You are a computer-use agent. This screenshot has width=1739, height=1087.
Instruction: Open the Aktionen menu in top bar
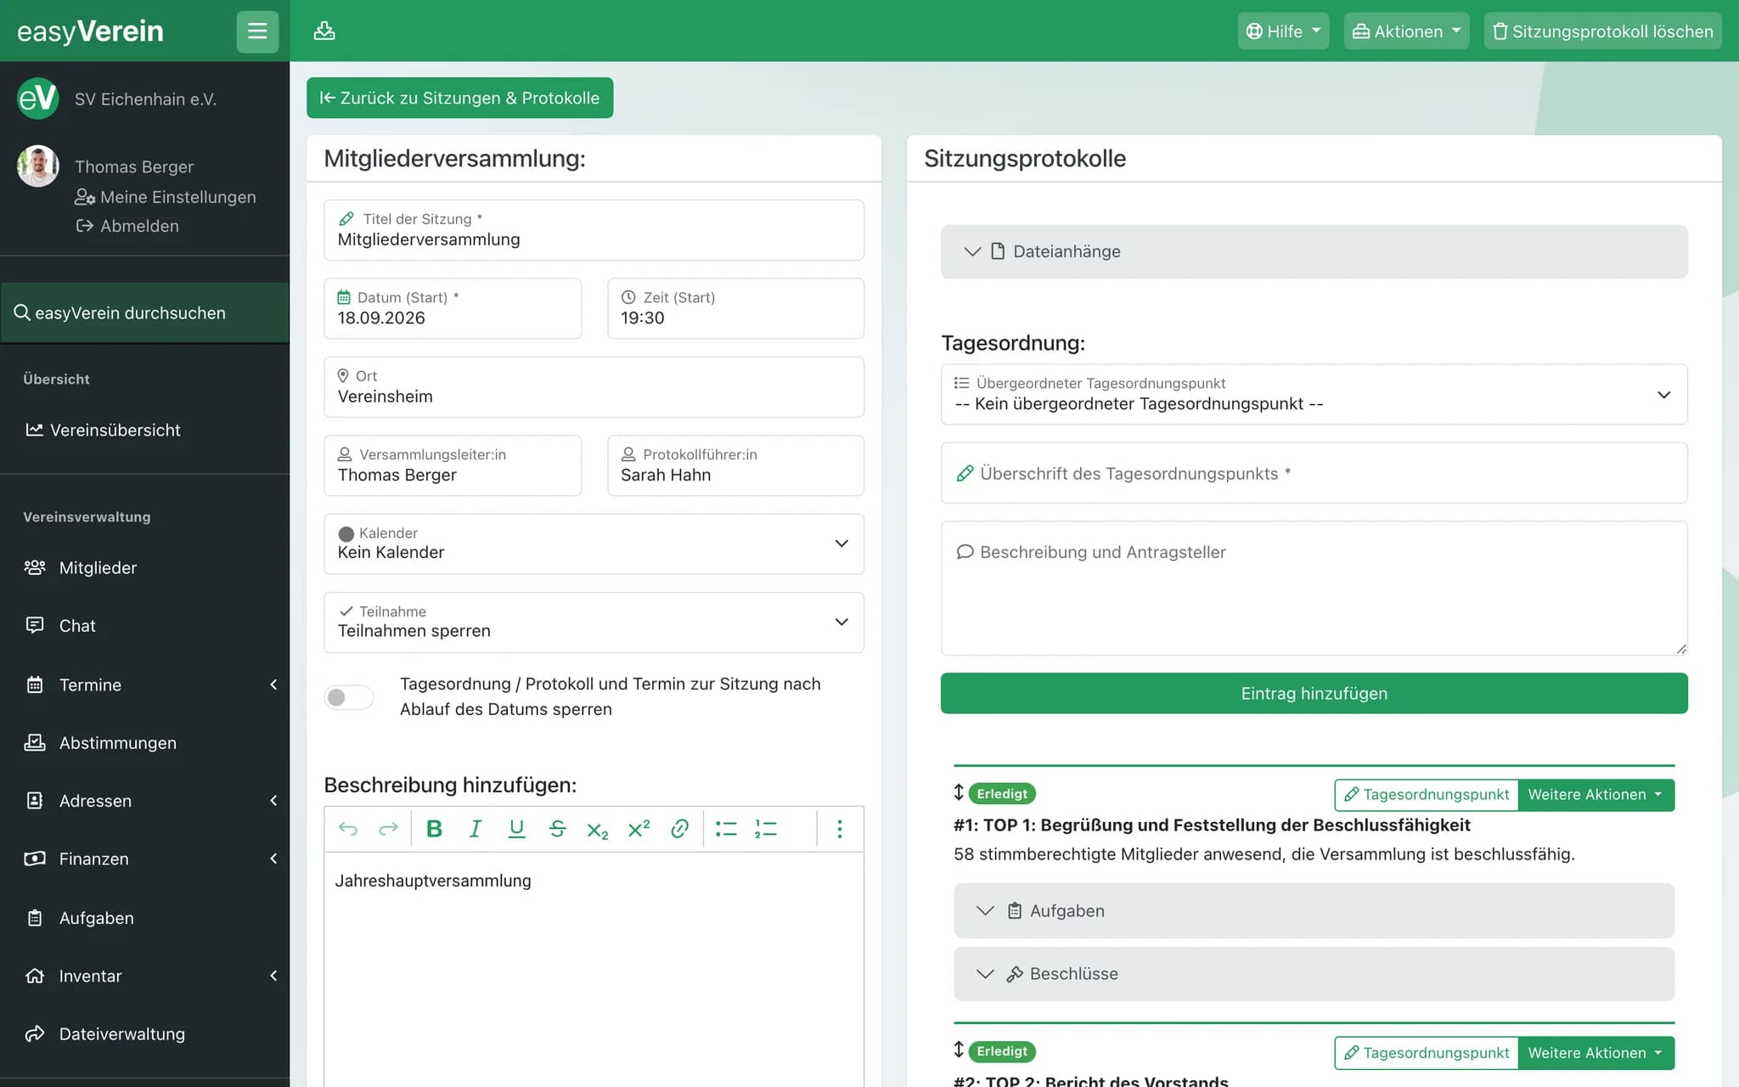click(1406, 31)
